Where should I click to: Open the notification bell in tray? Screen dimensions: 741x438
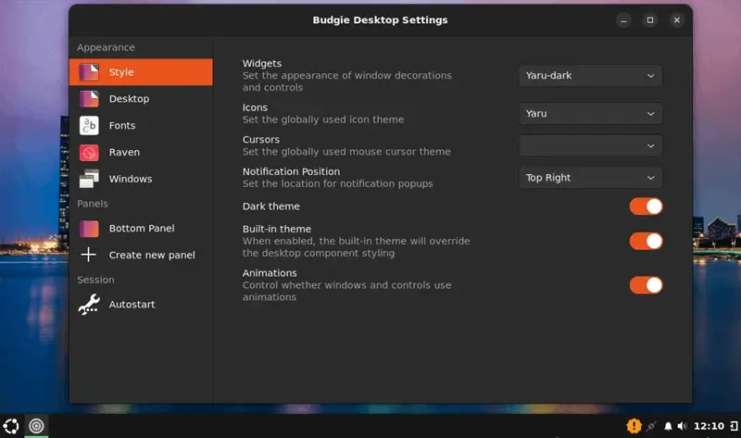tap(668, 426)
